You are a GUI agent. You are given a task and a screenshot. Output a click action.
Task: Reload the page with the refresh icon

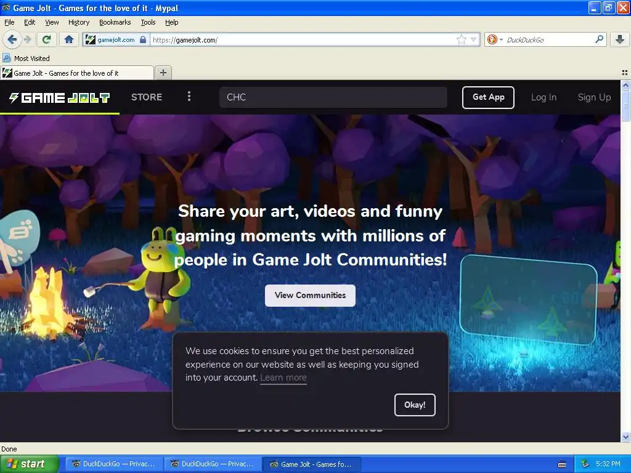click(x=47, y=39)
